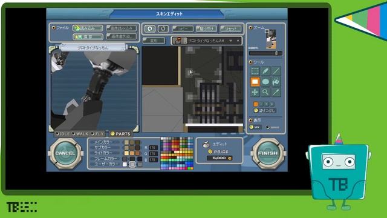
Task: Select the magnifier zoom tool
Action: [x=265, y=92]
